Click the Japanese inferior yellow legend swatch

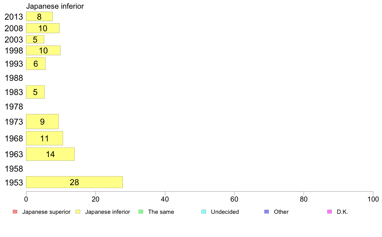[78, 212]
